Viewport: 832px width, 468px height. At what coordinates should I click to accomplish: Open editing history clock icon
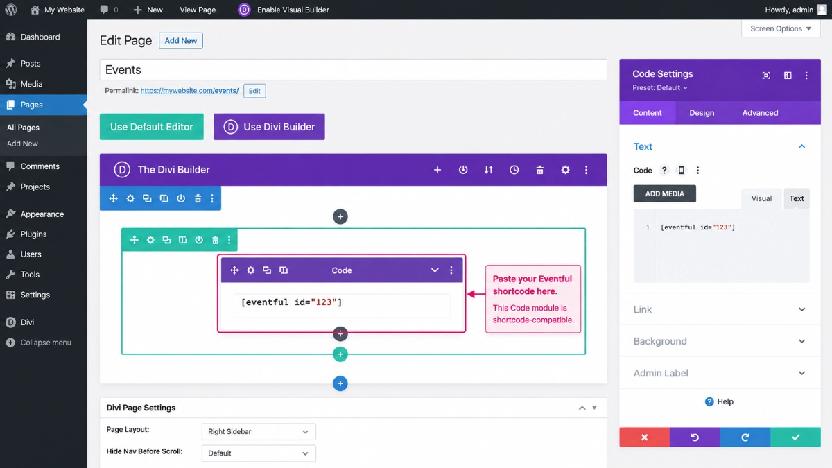click(x=514, y=170)
